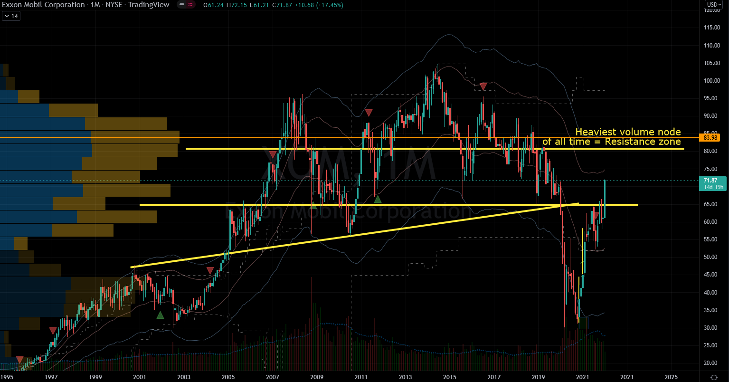Click the 110.00 price axis label

pos(713,46)
